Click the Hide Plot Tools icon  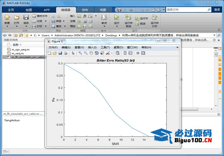(x=138, y=53)
